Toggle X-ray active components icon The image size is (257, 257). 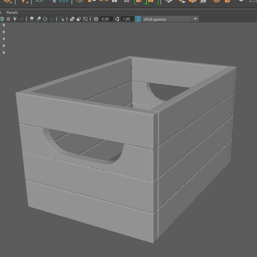pyautogui.click(x=79, y=19)
